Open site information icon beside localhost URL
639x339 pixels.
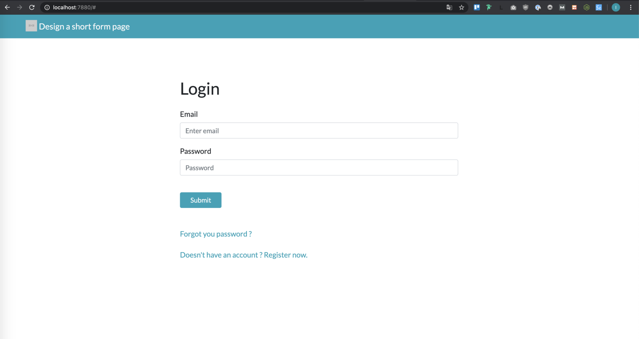point(47,7)
